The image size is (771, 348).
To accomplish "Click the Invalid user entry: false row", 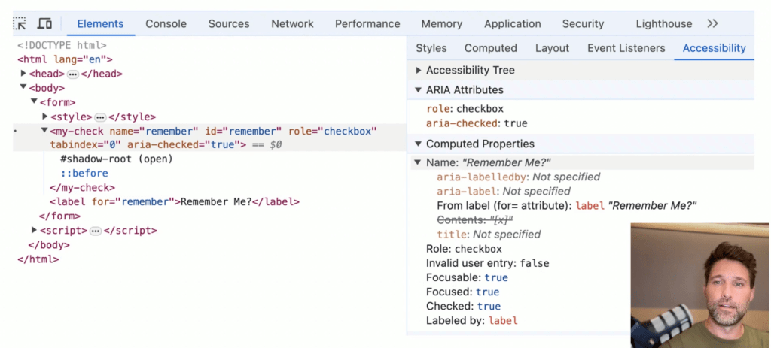I will click(487, 263).
